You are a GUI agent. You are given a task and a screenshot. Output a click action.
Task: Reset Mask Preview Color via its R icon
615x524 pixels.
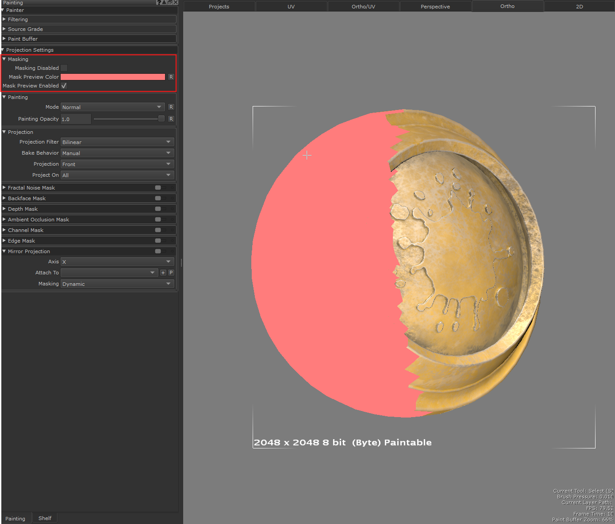pos(171,77)
